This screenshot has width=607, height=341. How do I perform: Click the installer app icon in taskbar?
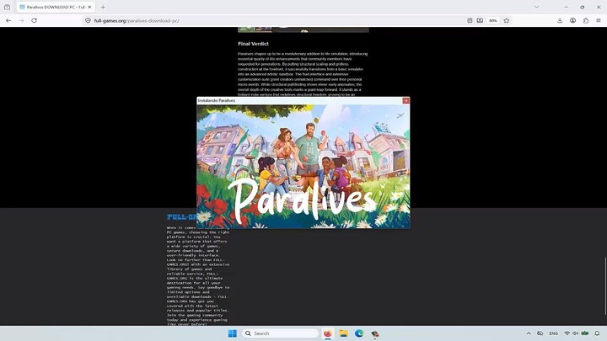point(374,333)
